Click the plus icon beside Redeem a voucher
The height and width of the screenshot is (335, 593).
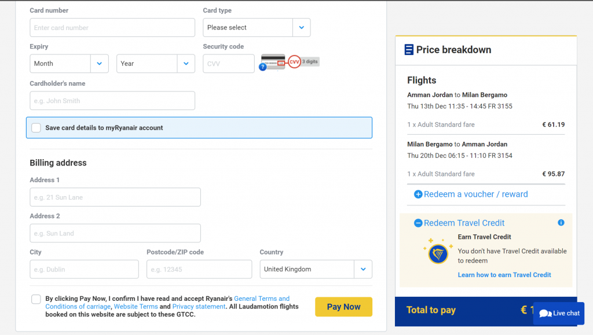click(418, 194)
